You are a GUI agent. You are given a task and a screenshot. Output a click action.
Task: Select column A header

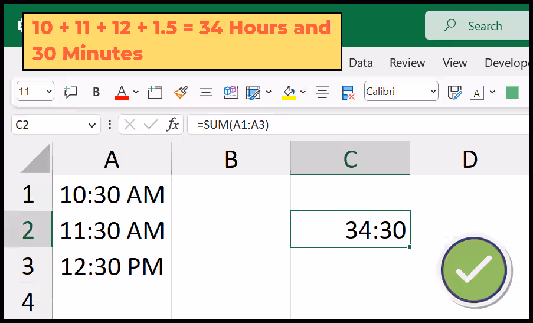coord(112,158)
